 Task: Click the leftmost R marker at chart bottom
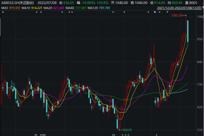click(x=35, y=135)
